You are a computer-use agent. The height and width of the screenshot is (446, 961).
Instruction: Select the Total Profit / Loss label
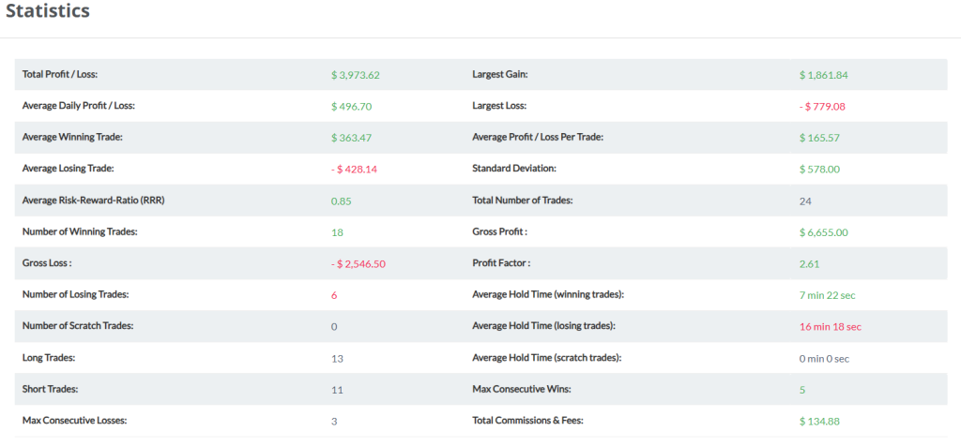tap(60, 74)
